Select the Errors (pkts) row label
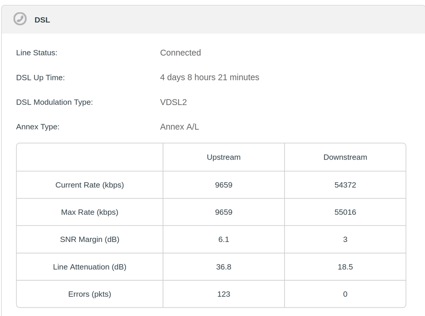 [89, 294]
